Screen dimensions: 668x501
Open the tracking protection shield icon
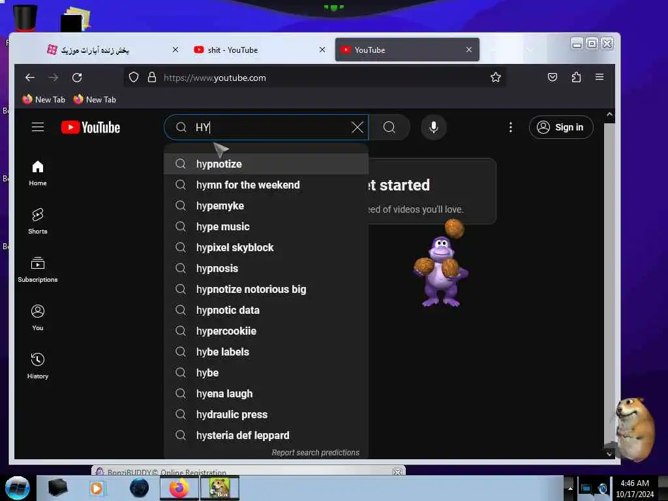(x=134, y=78)
